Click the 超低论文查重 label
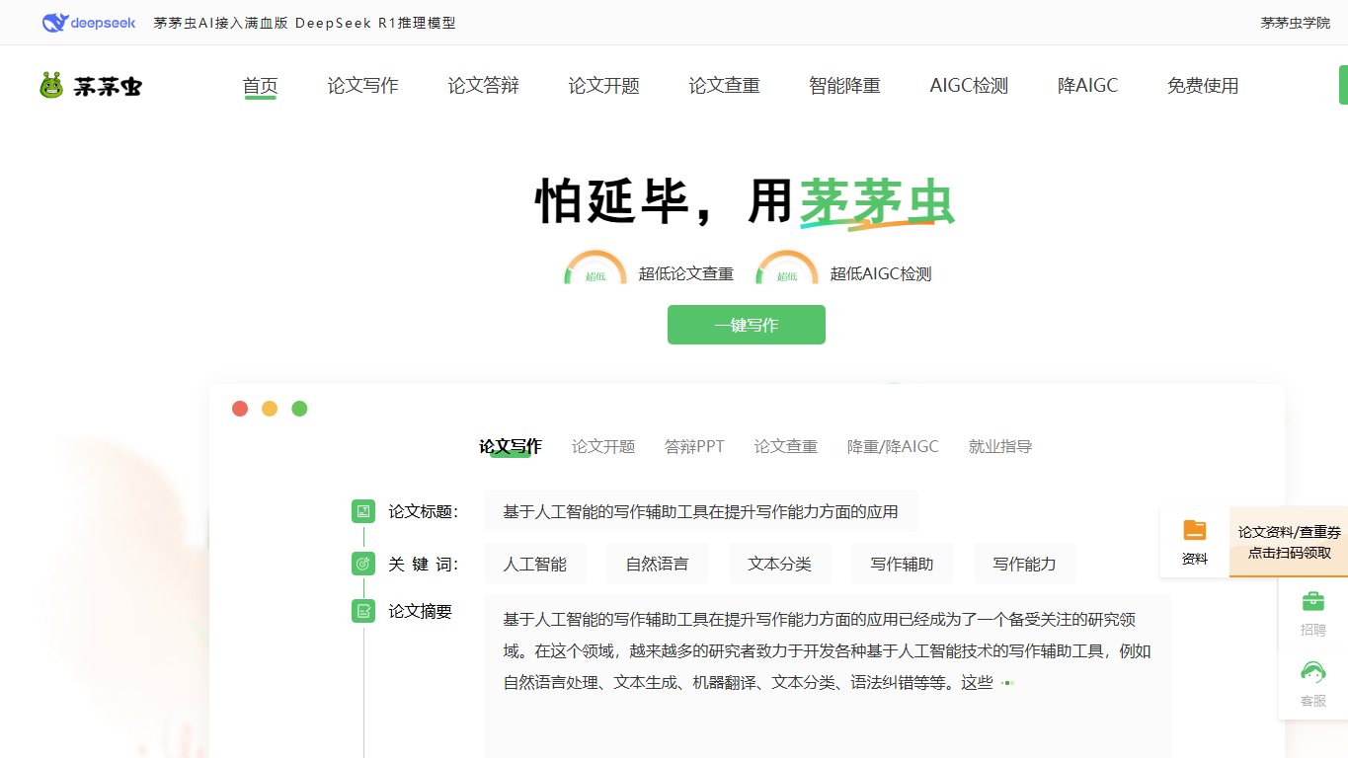The width and height of the screenshot is (1348, 758). [x=686, y=273]
